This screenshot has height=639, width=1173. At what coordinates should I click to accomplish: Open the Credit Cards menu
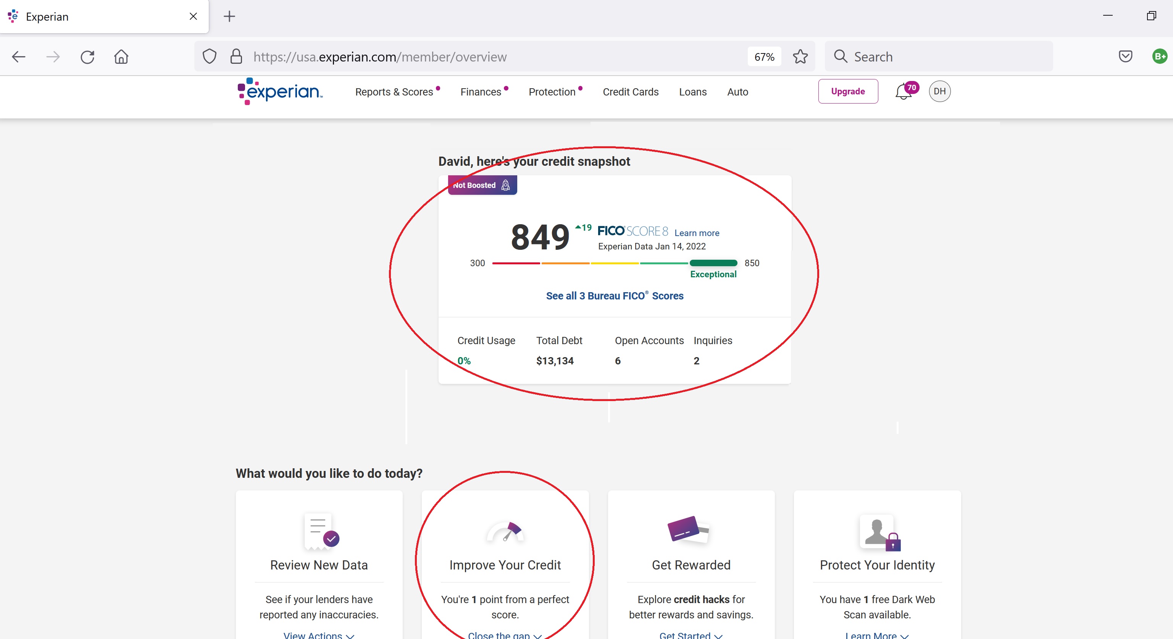(631, 92)
